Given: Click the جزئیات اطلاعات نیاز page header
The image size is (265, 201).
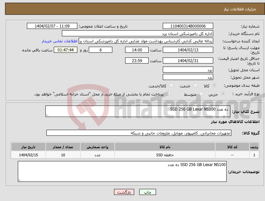Looking at the screenshot, I should 240,9.
